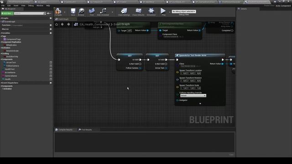The width and height of the screenshot is (292, 164).
Task: Click the green Add New button
Action: click(x=7, y=13)
